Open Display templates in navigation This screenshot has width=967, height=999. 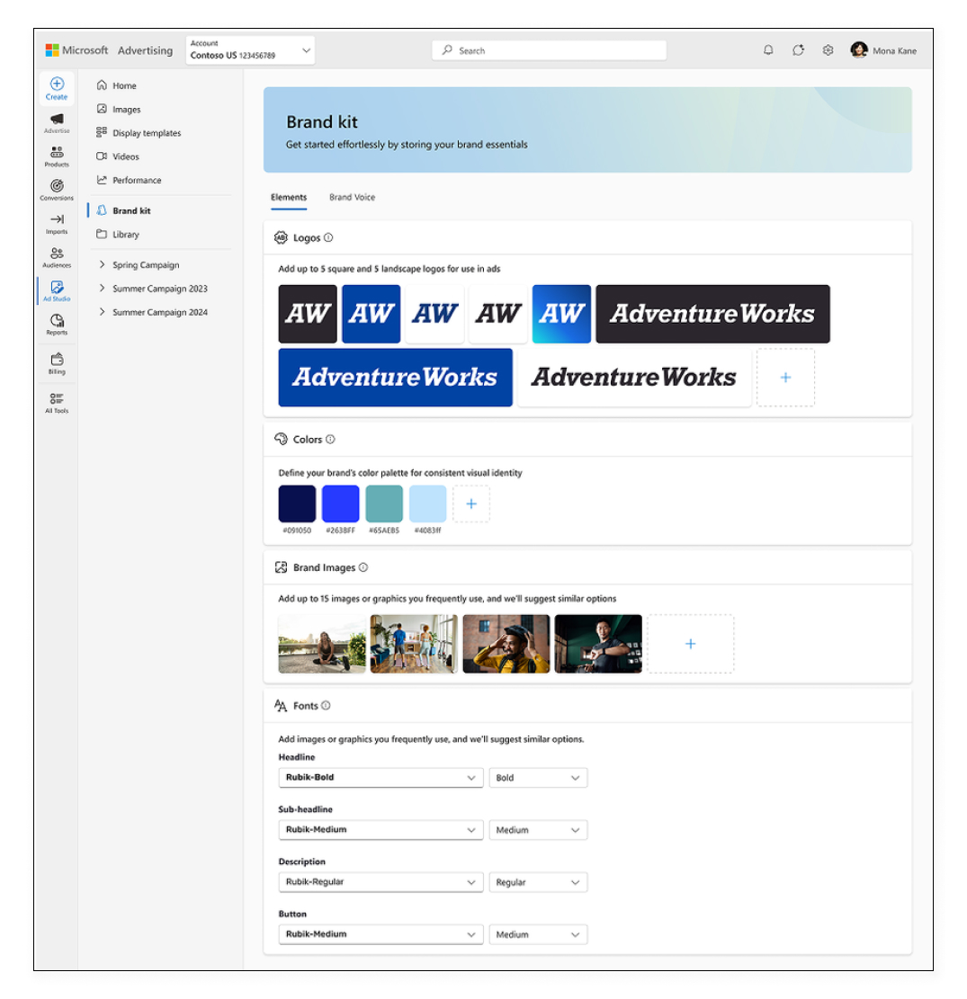pos(147,133)
